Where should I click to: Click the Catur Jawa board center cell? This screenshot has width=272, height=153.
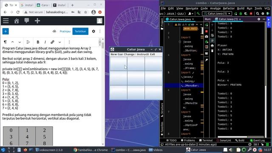136,78
